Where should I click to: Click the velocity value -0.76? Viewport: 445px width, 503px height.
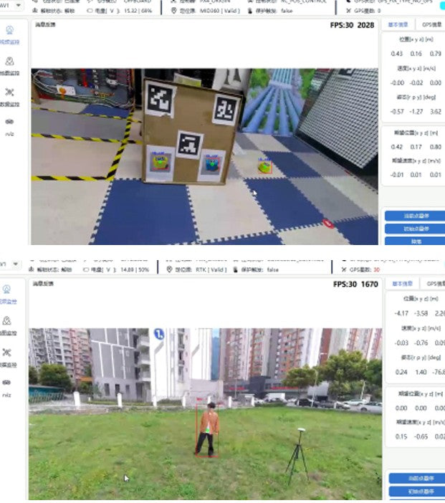(x=421, y=343)
